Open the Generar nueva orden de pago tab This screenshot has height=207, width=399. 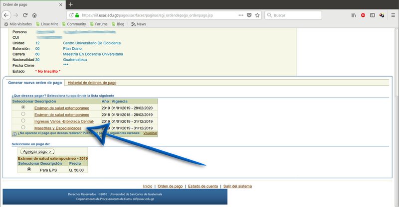(x=35, y=83)
